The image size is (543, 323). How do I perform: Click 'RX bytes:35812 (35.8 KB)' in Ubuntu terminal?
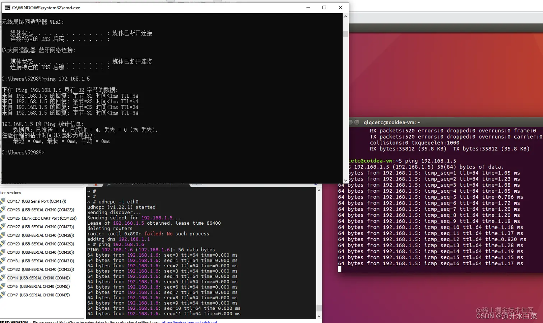408,149
